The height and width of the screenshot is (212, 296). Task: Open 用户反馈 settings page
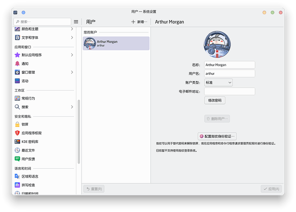[44, 159]
